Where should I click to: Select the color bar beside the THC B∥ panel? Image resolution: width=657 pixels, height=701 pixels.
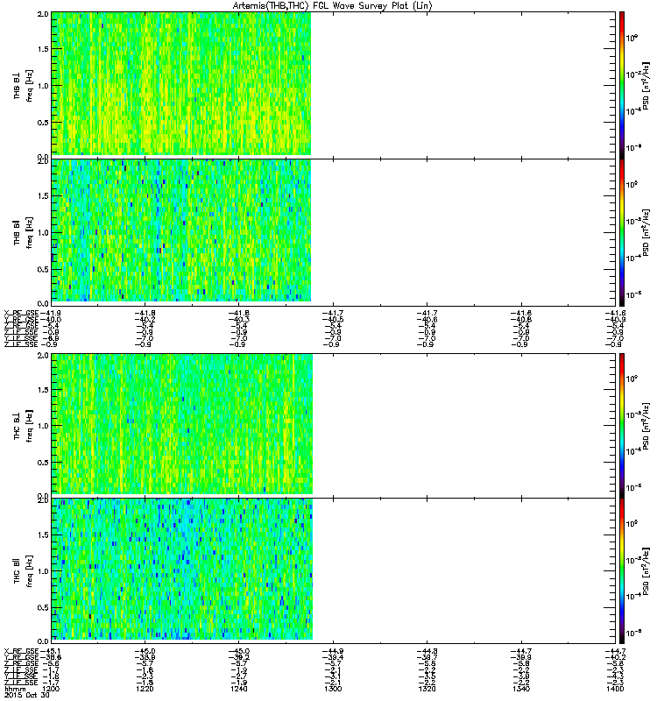click(622, 571)
